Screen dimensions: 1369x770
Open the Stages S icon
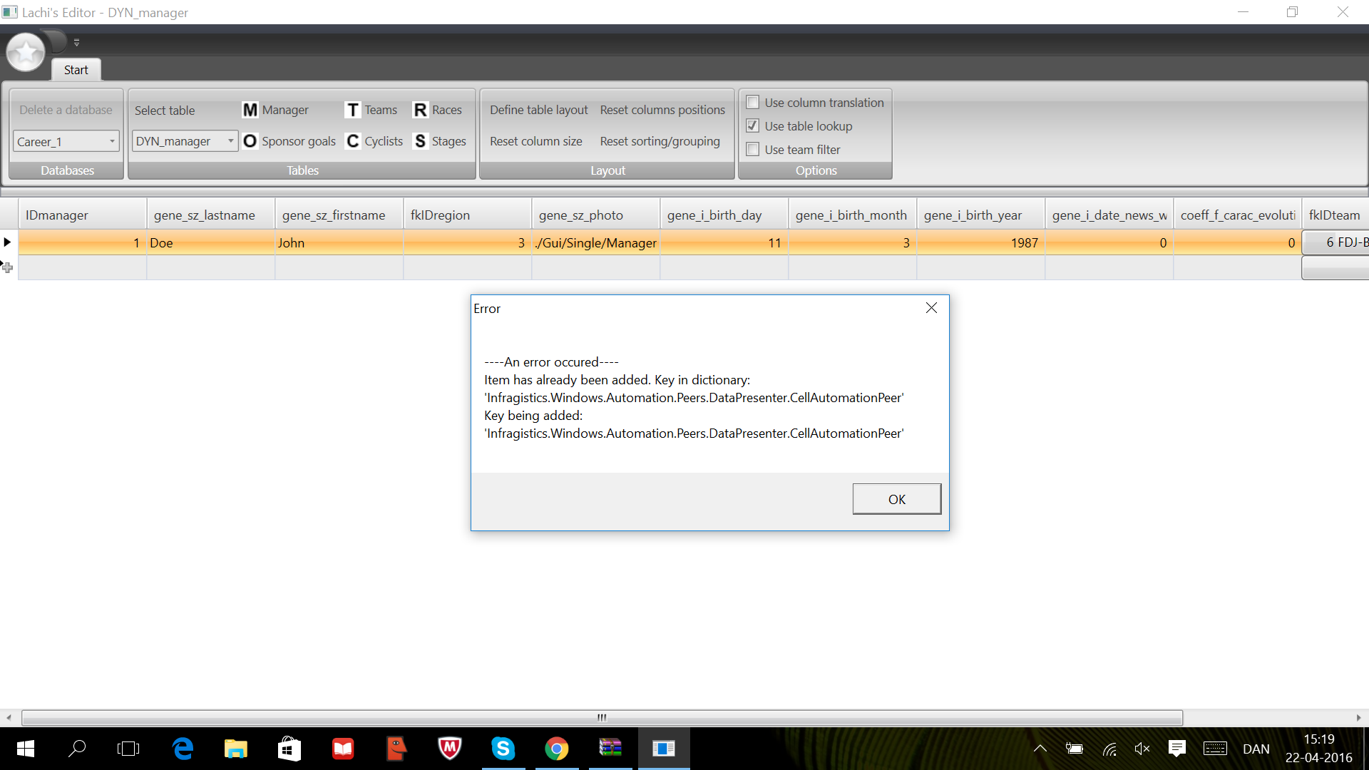coord(420,141)
